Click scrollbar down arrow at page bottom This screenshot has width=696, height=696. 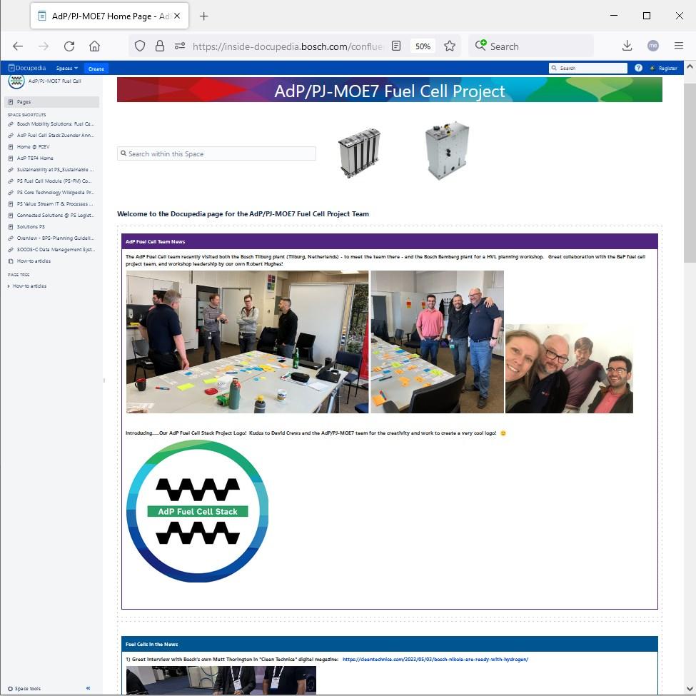pos(690,690)
